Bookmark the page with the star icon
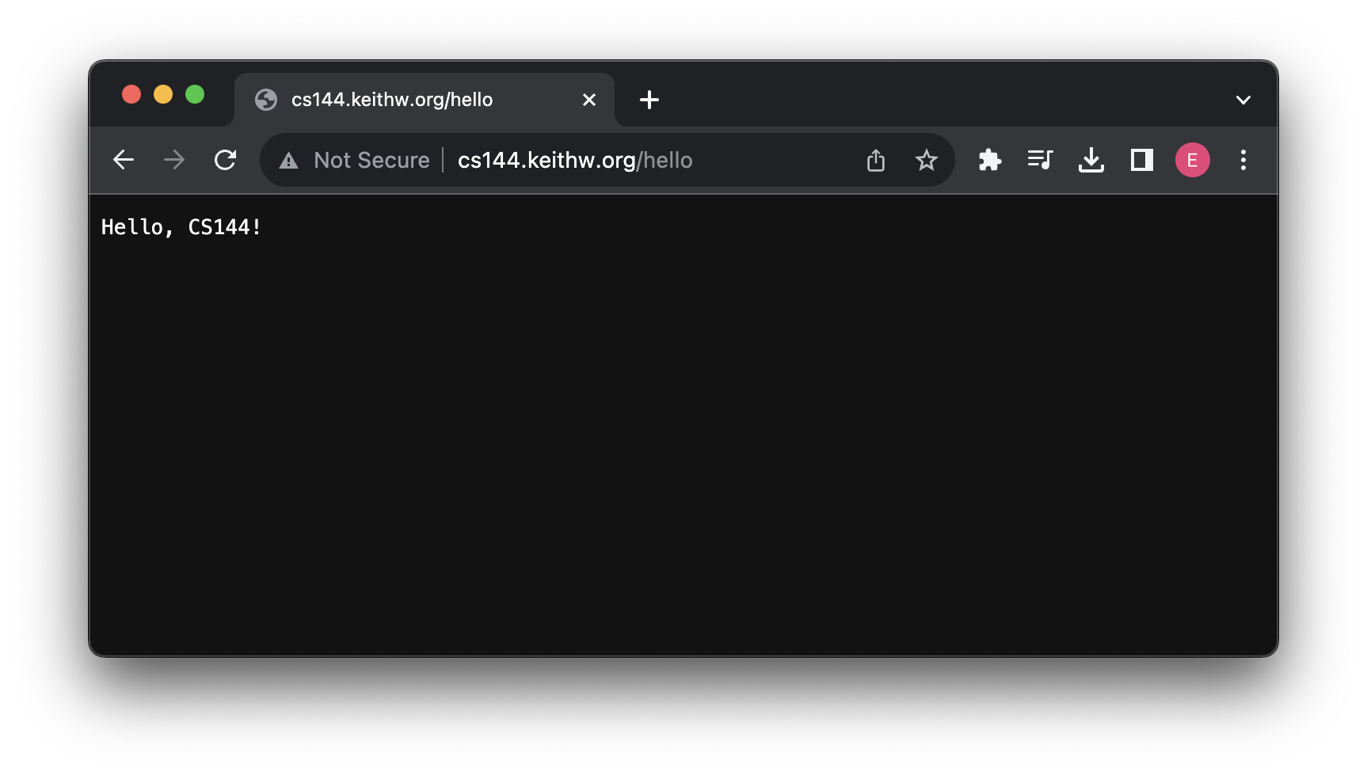This screenshot has height=774, width=1367. click(x=926, y=160)
